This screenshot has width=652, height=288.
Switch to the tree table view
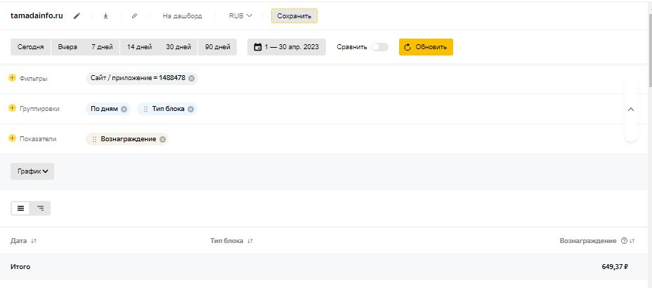point(40,208)
